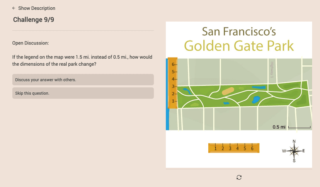Screen dimensions: 320x187
Task: Choose Discuss your answer with others
Action: 83,80
